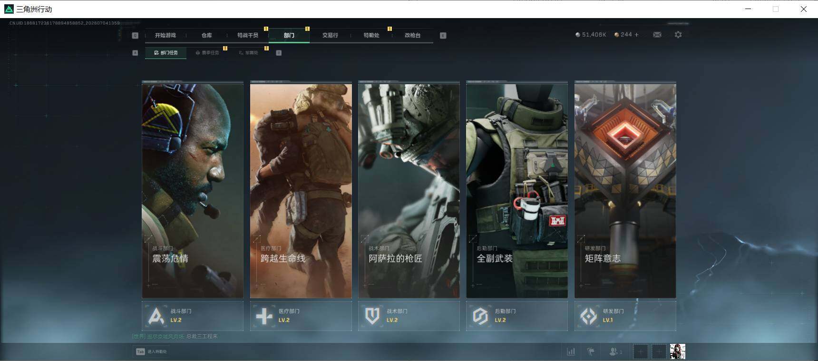The width and height of the screenshot is (818, 361).
Task: Open the settings gear icon
Action: click(678, 35)
